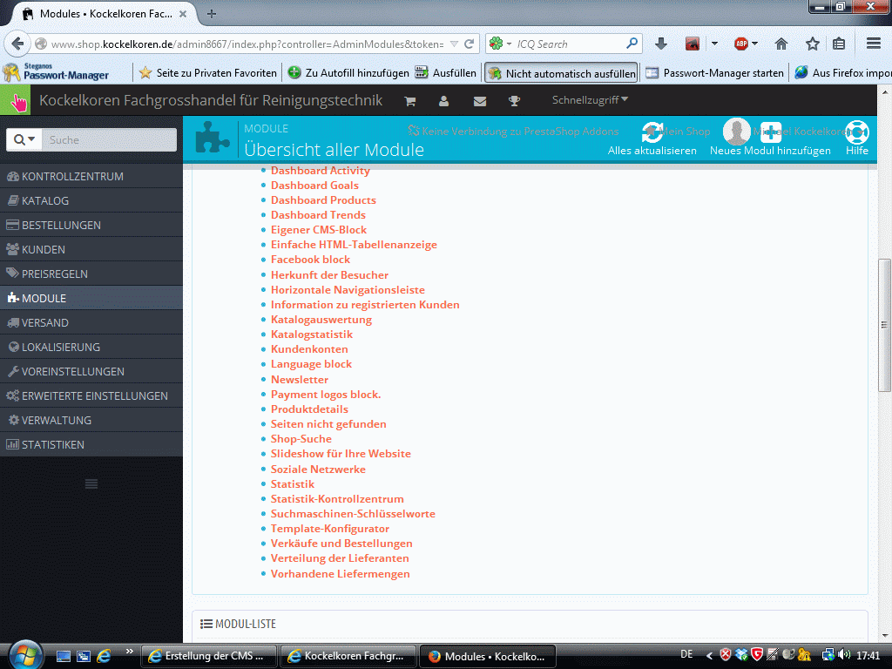Screen dimensions: 892x669
Task: Open the Hilfe lifebuoy icon
Action: pyautogui.click(x=857, y=132)
